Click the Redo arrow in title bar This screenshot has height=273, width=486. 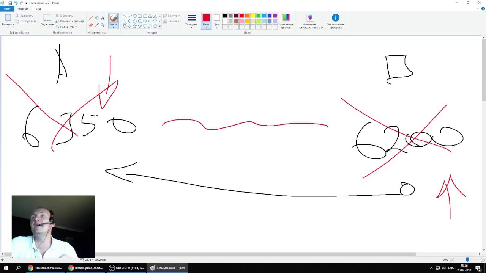[x=21, y=3]
